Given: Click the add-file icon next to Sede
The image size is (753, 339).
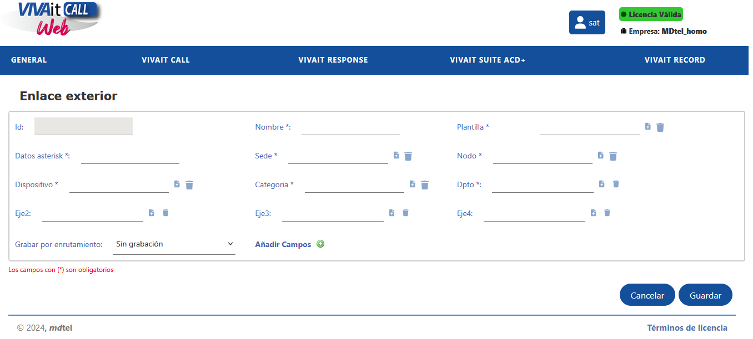Looking at the screenshot, I should 396,156.
